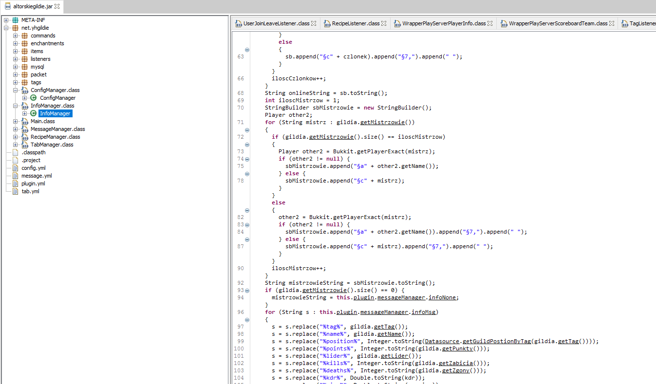The width and height of the screenshot is (656, 384).
Task: Collapse the code fold marker at line 74
Action: coord(247,159)
